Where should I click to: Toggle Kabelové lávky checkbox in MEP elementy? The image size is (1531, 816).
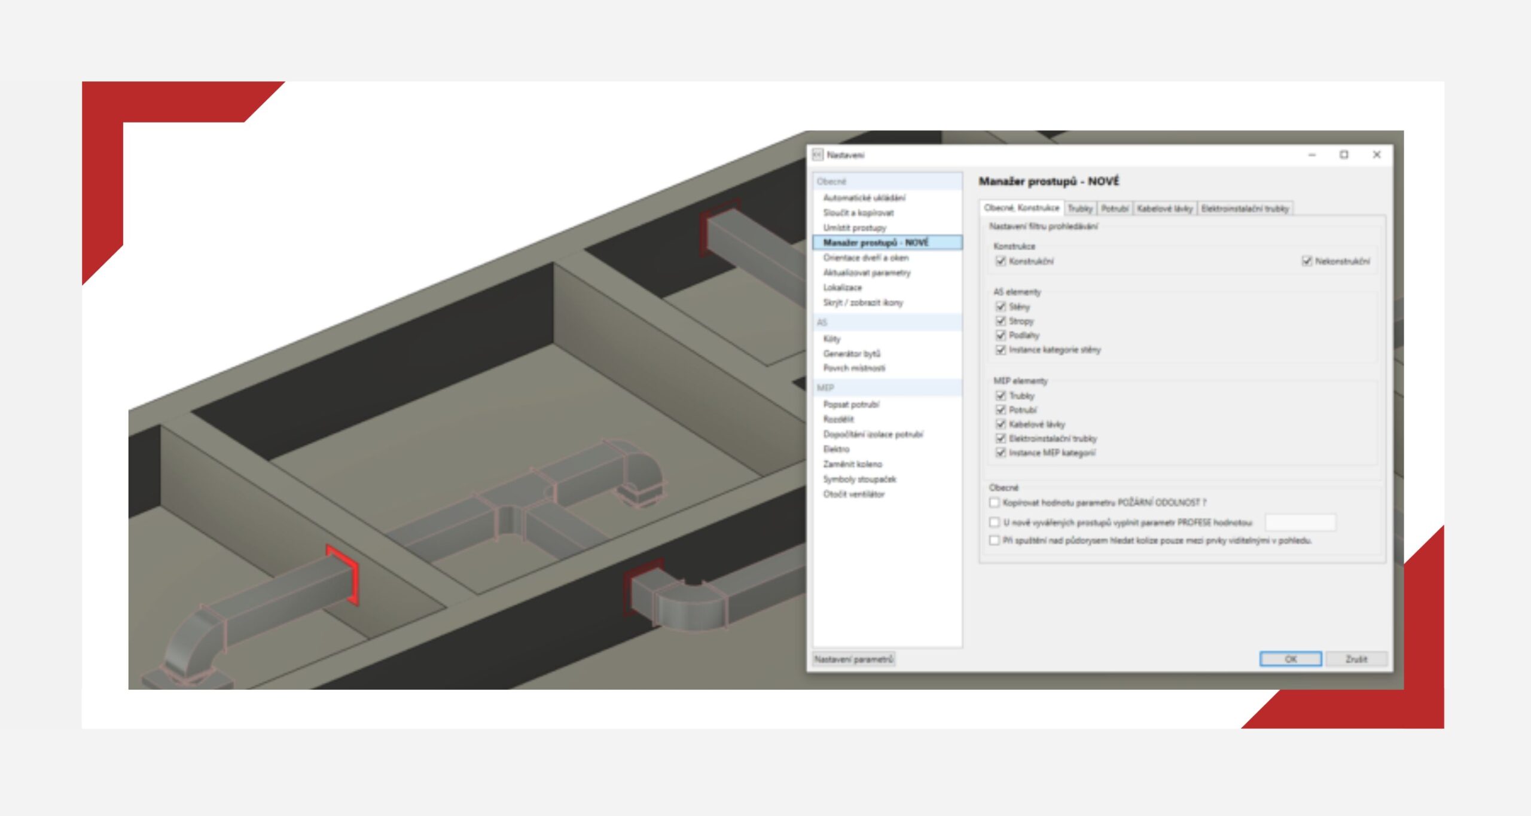click(1001, 424)
